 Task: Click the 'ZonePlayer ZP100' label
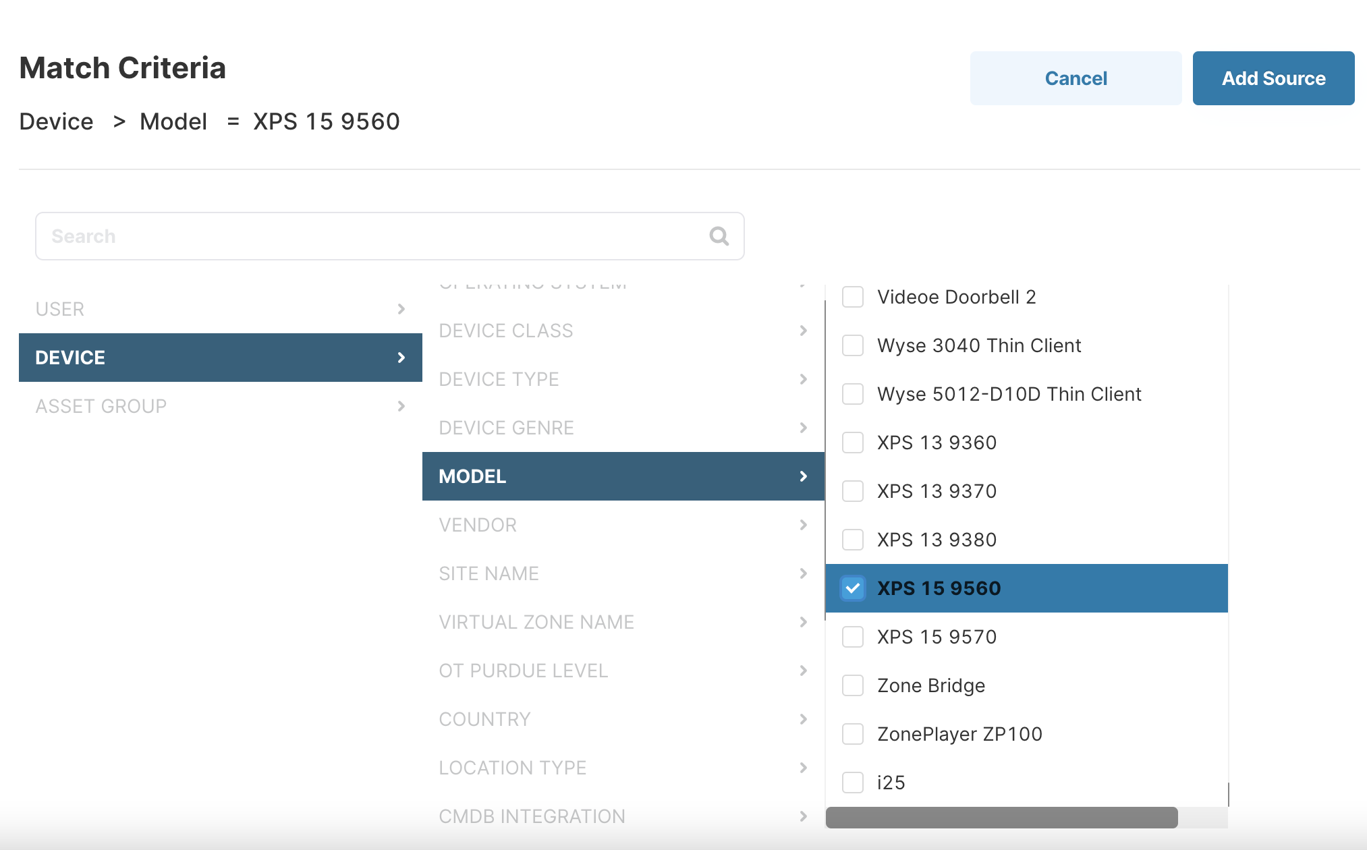coord(959,734)
